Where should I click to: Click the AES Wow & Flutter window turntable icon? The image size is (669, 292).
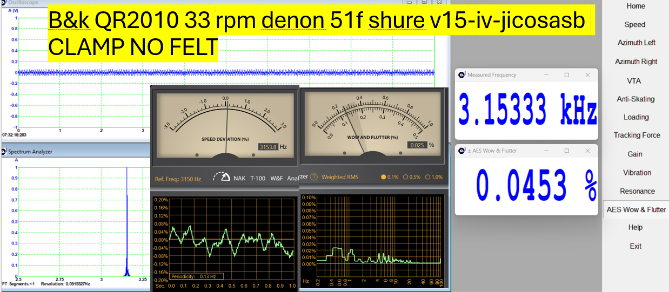point(461,151)
